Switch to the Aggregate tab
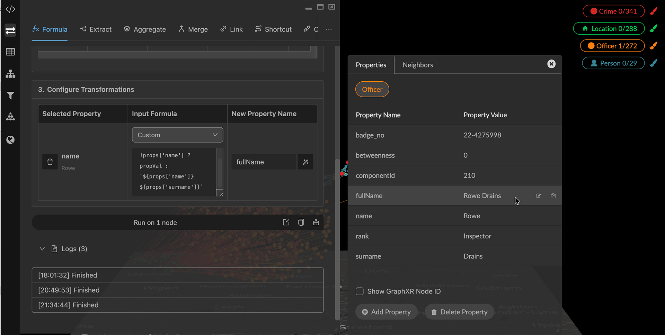 click(x=145, y=29)
